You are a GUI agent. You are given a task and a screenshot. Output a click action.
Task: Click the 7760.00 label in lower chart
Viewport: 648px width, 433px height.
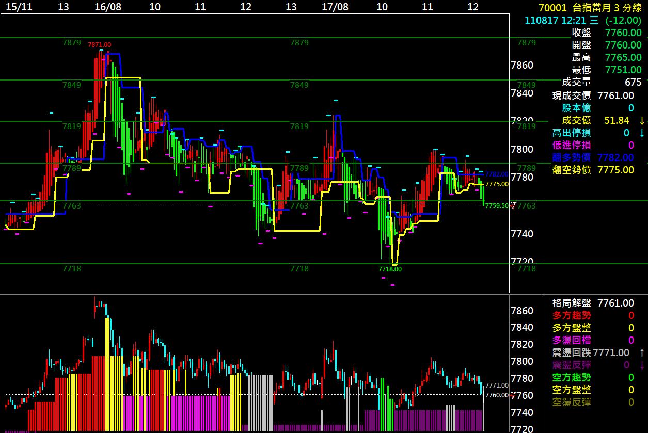tap(497, 395)
